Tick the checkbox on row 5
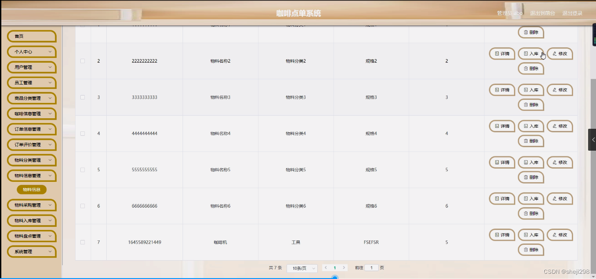596x279 pixels. click(82, 170)
